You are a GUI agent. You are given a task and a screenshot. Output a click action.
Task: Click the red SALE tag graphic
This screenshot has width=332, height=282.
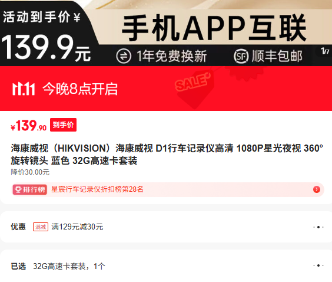coord(193,87)
